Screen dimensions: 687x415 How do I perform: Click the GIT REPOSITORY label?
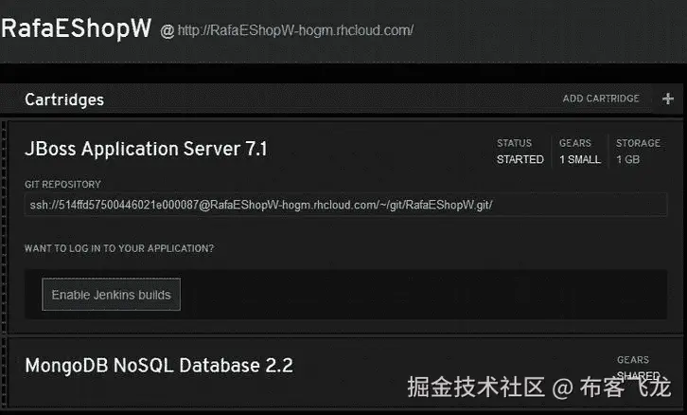(x=62, y=184)
